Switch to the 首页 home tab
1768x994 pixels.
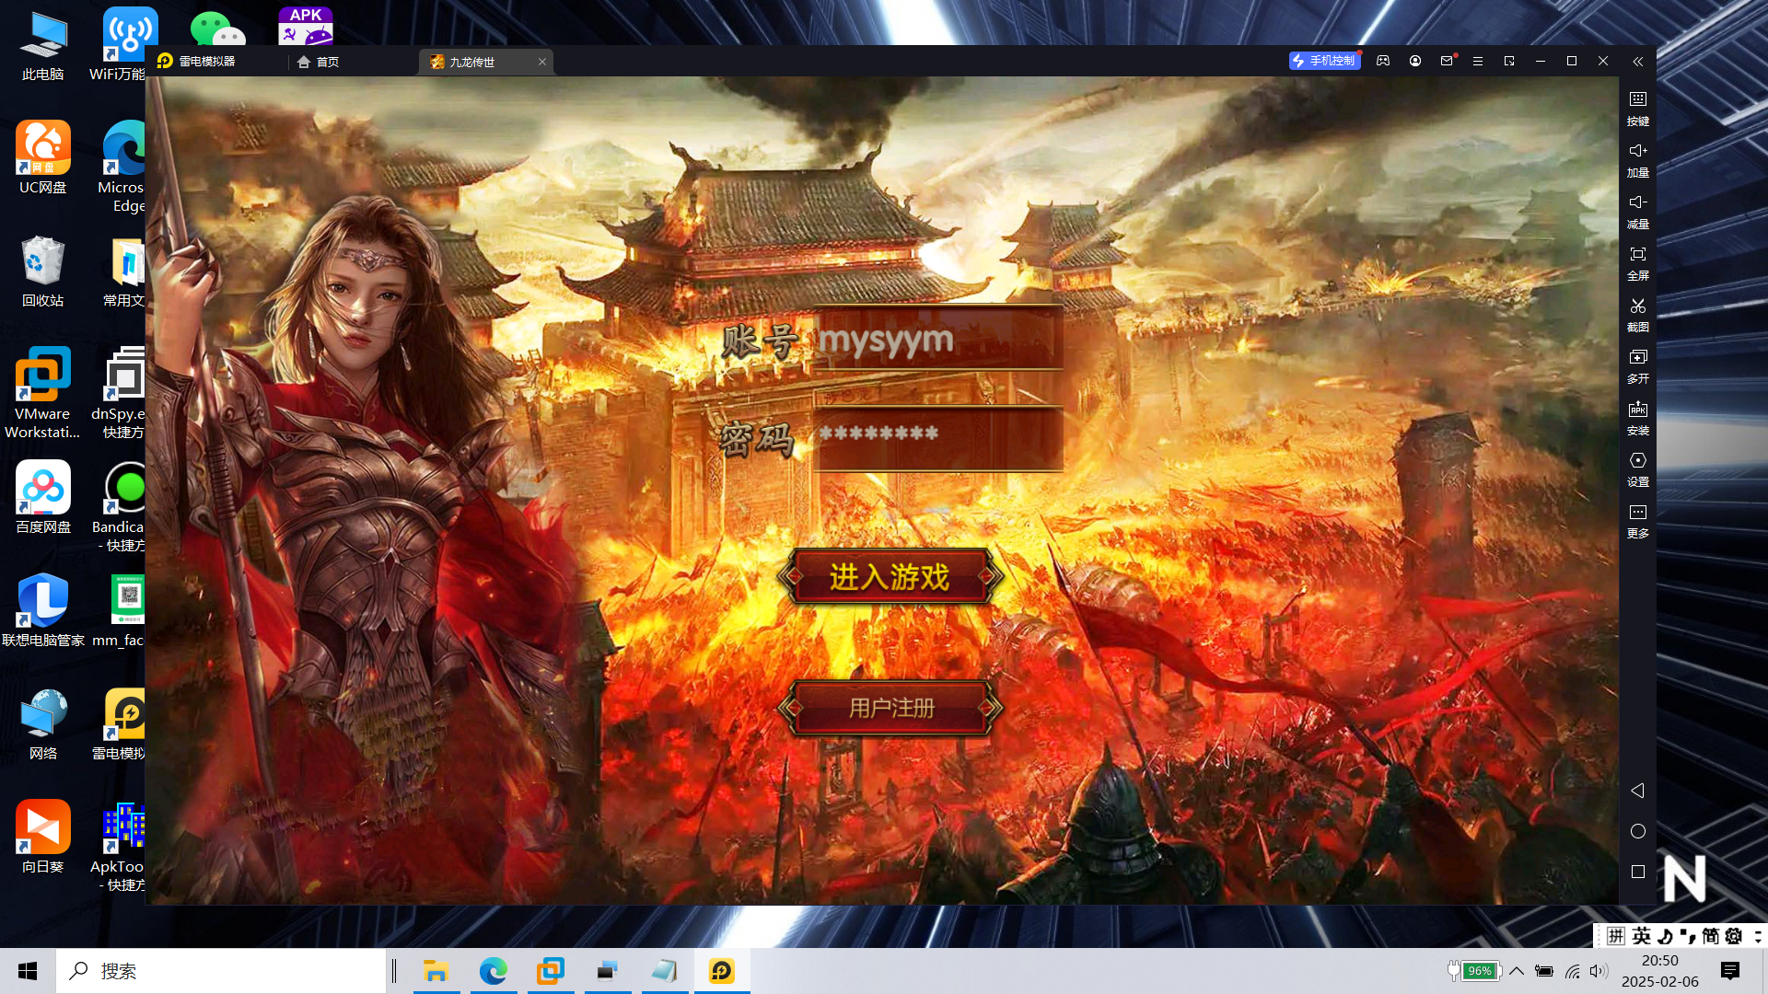[x=319, y=62]
